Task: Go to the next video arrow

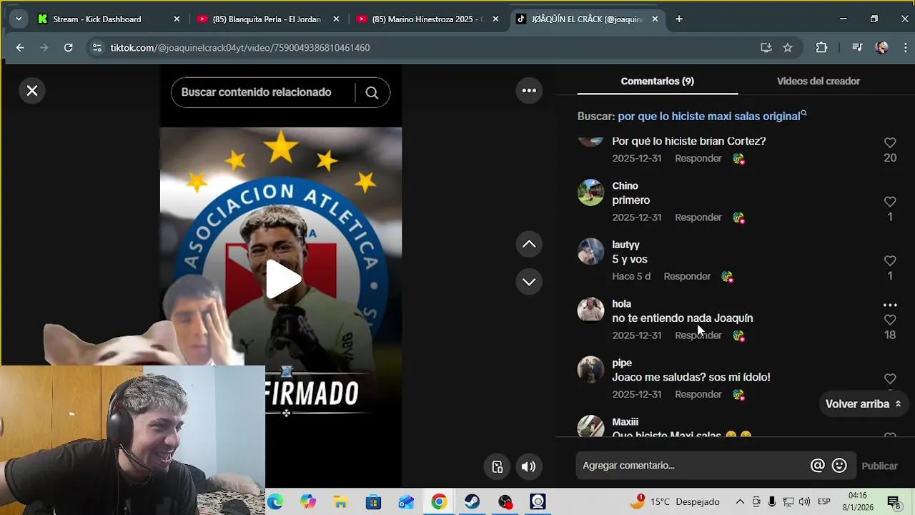Action: [529, 281]
